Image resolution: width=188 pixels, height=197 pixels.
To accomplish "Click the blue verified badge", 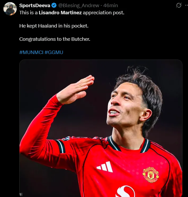I will [x=54, y=6].
